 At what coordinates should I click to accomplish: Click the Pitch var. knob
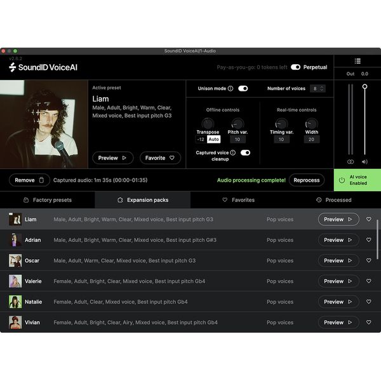pos(237,124)
